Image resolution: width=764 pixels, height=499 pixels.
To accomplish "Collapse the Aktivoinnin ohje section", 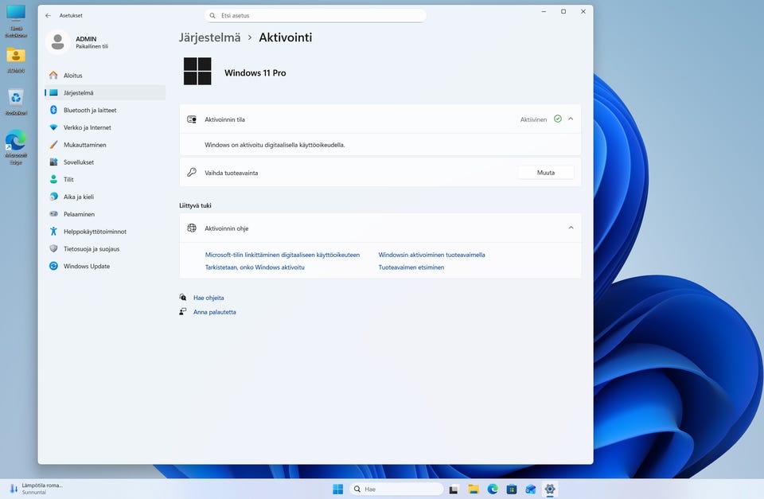I will [571, 228].
